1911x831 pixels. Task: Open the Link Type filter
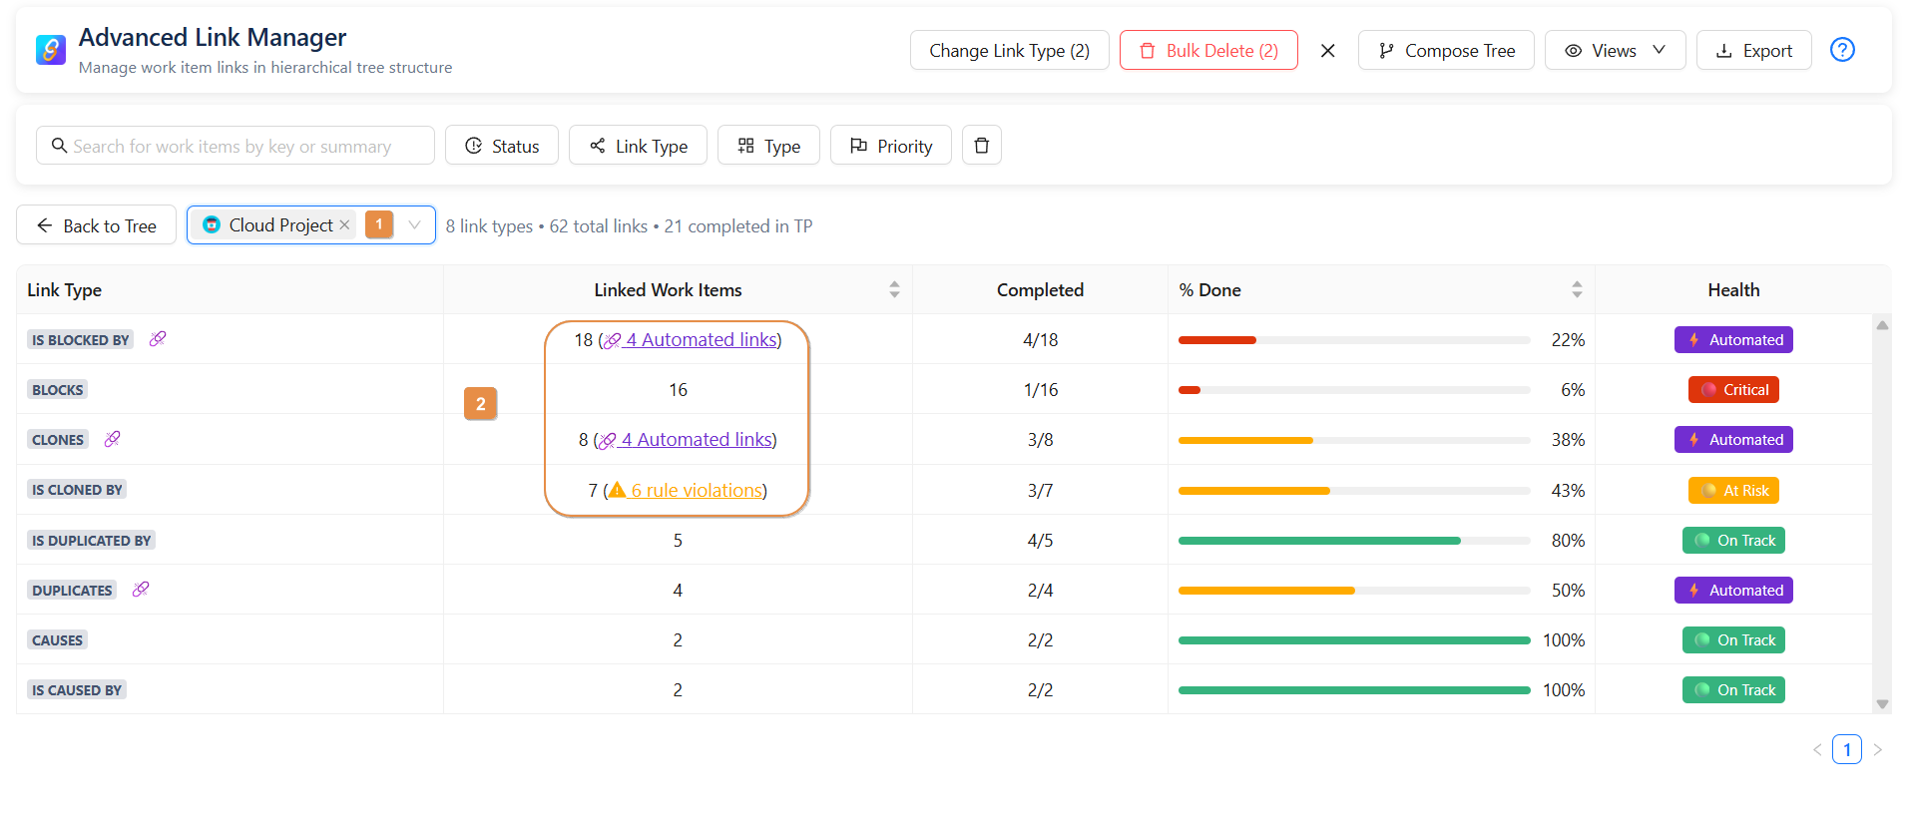[x=638, y=146]
